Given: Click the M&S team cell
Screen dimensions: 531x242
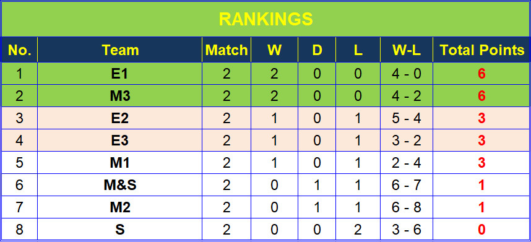Looking at the screenshot, I should click(120, 185).
